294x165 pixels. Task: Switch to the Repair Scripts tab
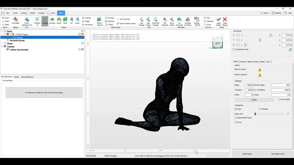pyautogui.click(x=252, y=61)
